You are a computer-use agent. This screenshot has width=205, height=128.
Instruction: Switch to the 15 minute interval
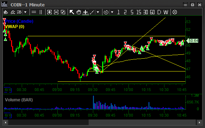click(x=139, y=12)
